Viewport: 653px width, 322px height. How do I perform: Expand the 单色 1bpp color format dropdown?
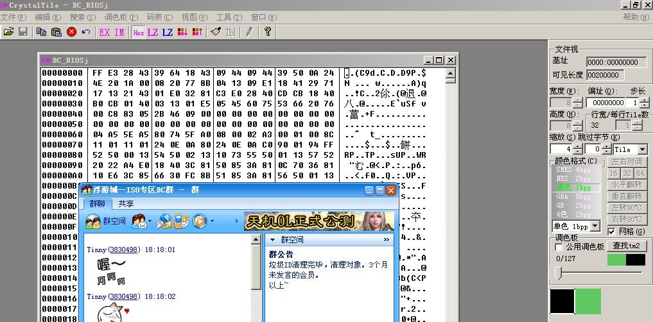(x=595, y=226)
